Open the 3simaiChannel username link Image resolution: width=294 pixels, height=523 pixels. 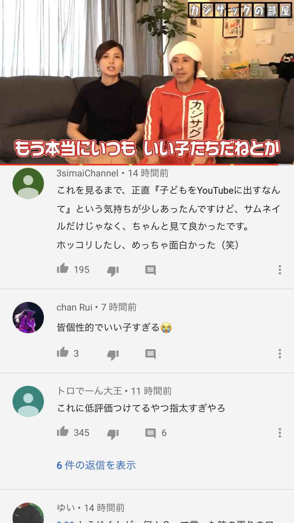click(87, 173)
